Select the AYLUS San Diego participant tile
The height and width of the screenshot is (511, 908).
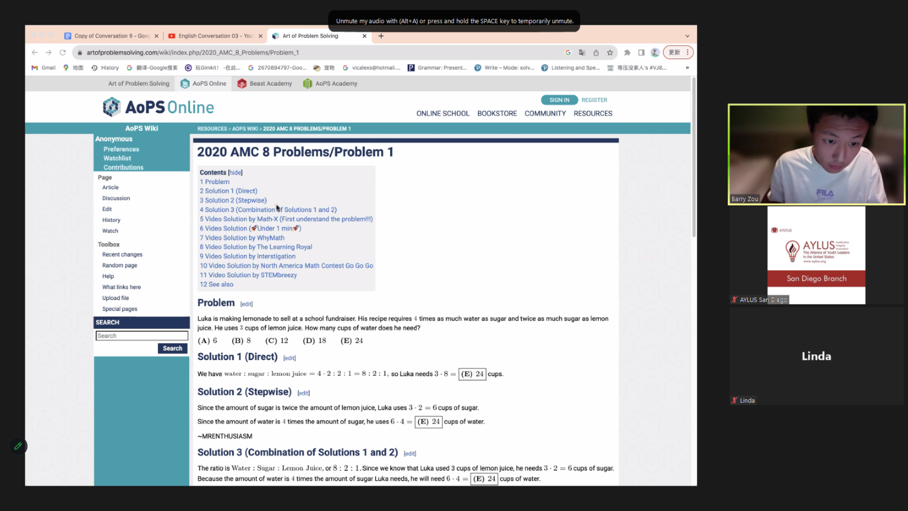(816, 256)
